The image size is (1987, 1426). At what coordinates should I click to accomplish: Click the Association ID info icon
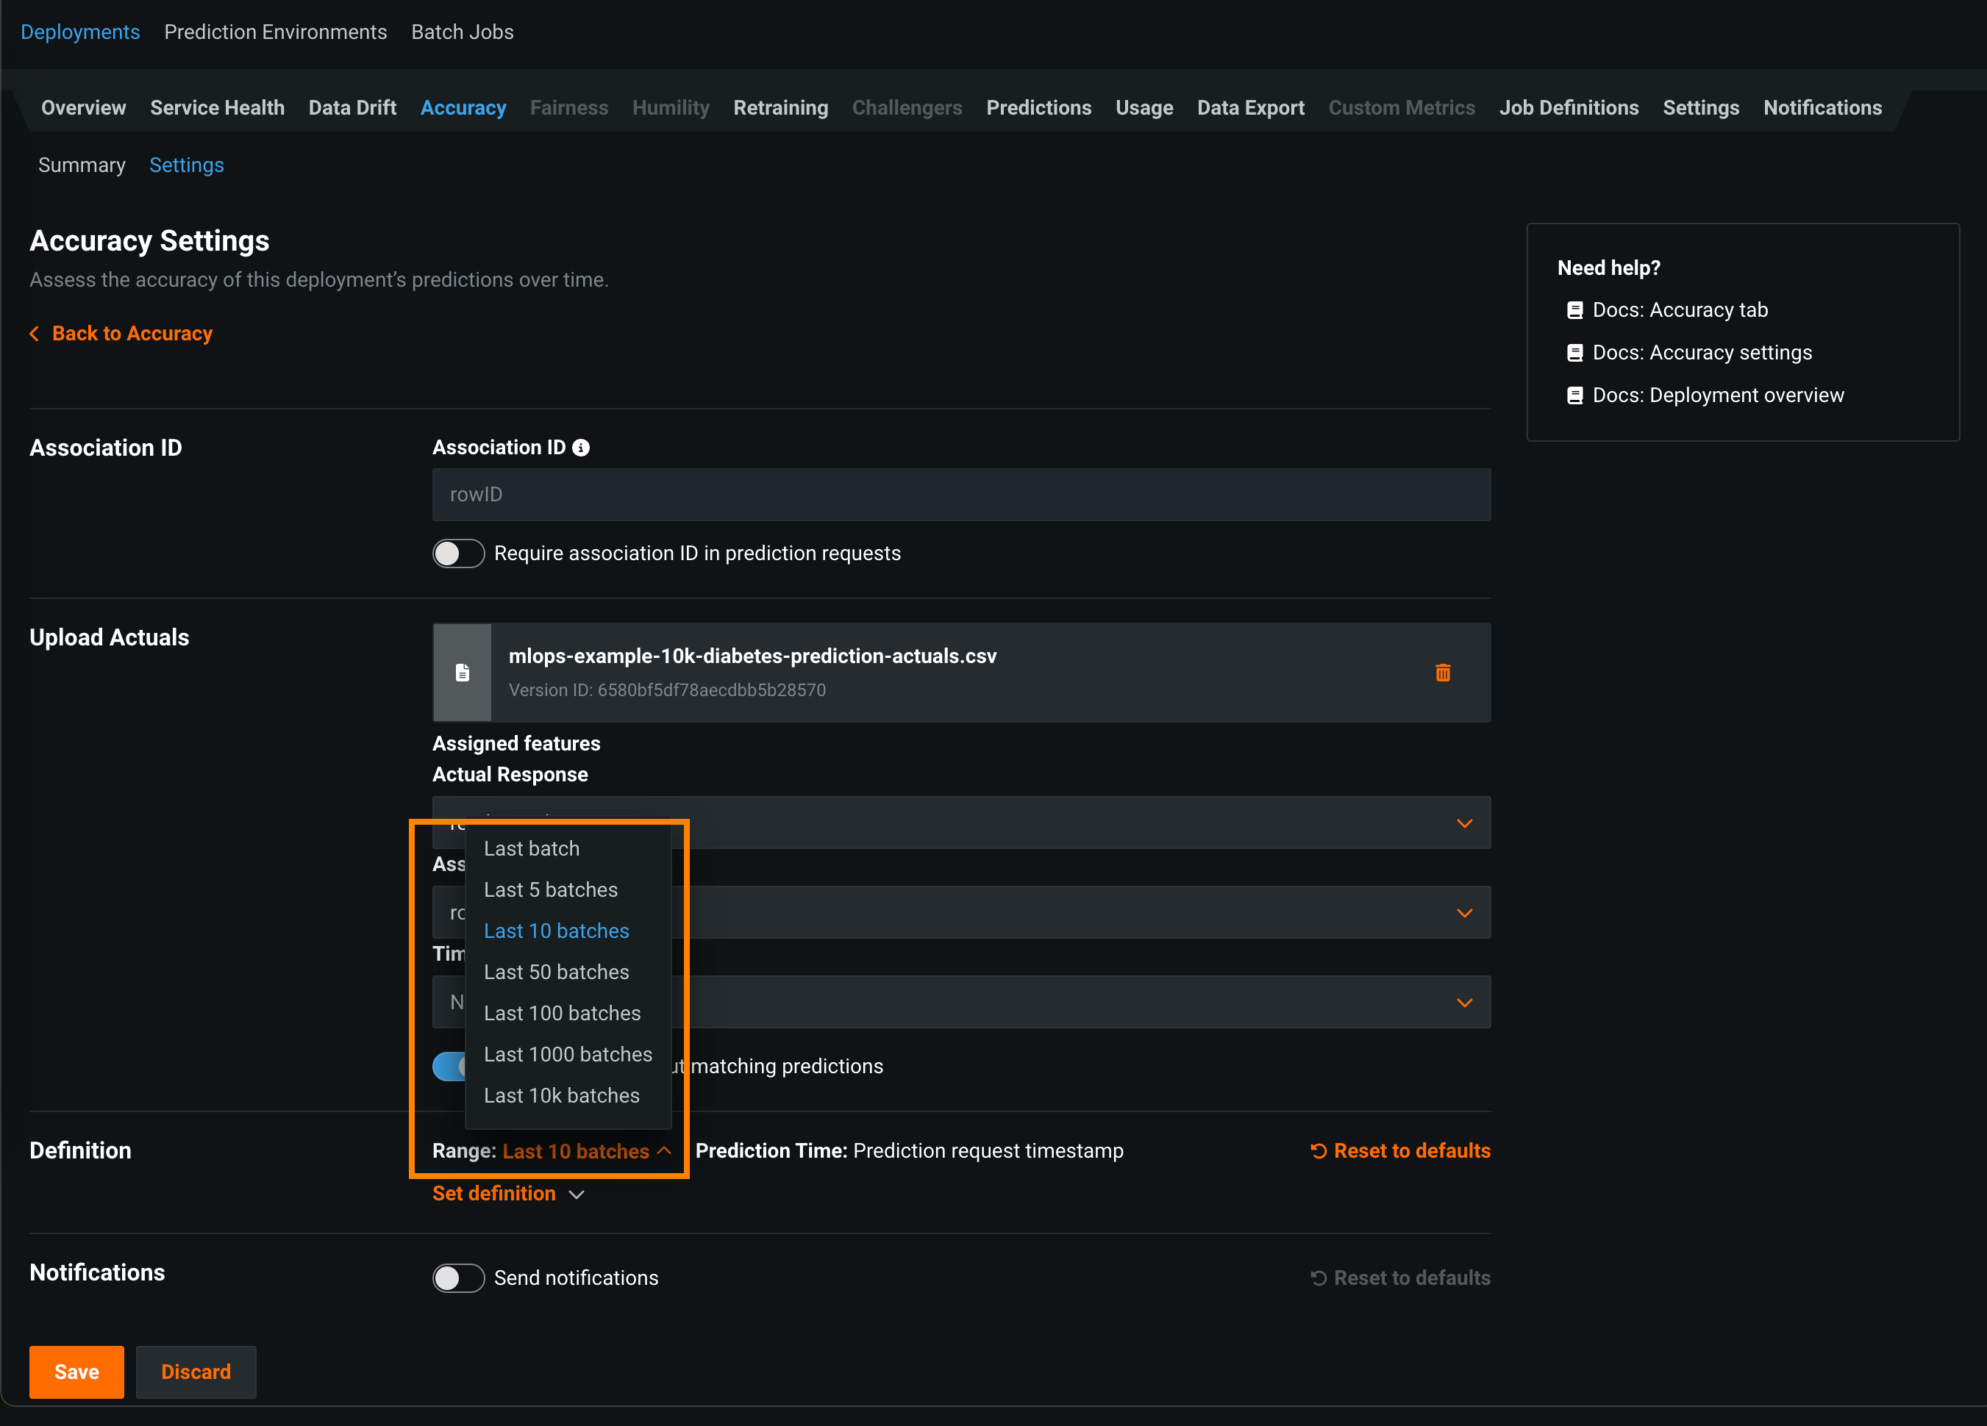click(x=581, y=448)
